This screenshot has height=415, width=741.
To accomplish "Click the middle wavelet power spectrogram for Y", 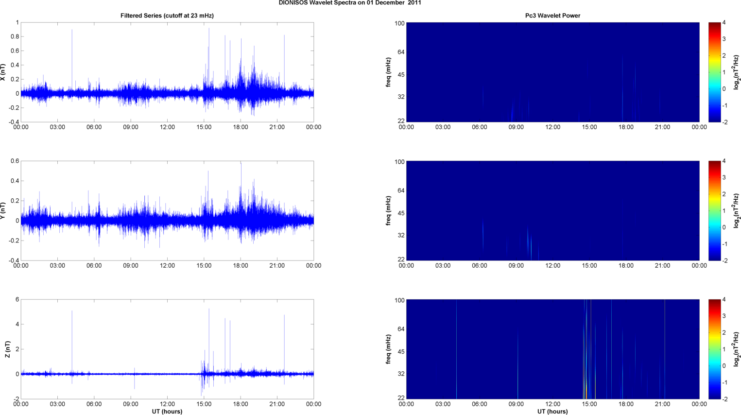I will 552,210.
